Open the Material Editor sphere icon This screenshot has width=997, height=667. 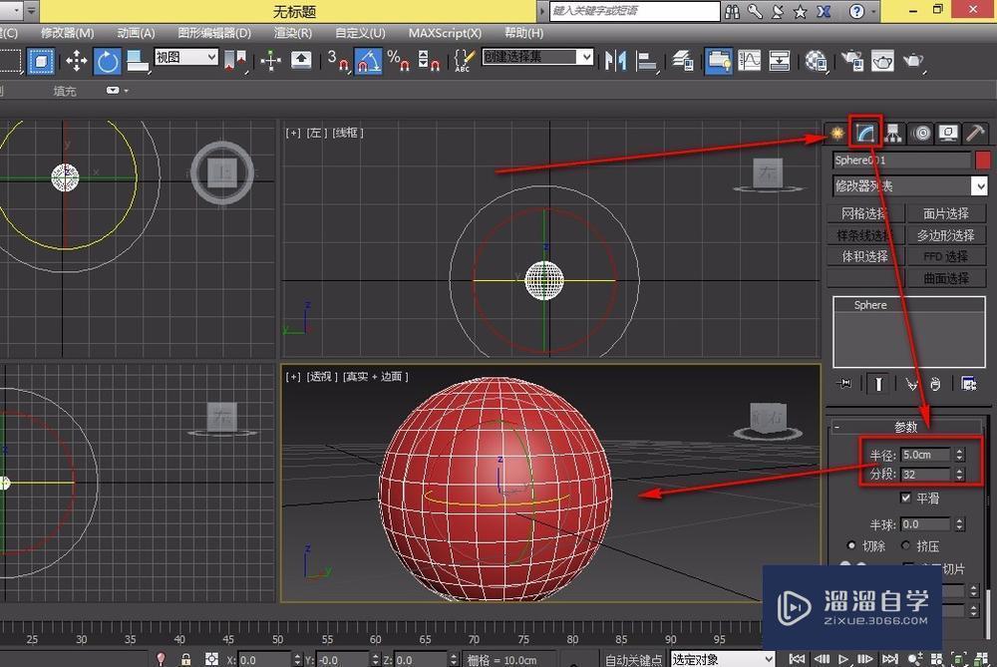(816, 61)
